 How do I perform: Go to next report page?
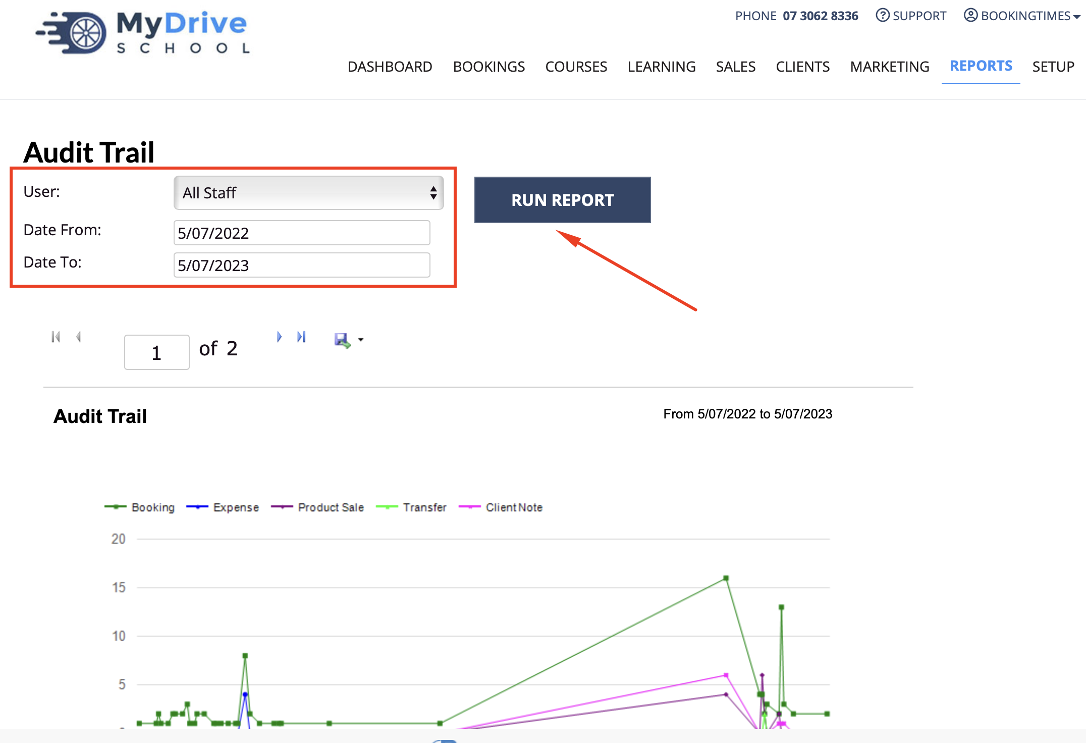pos(279,337)
